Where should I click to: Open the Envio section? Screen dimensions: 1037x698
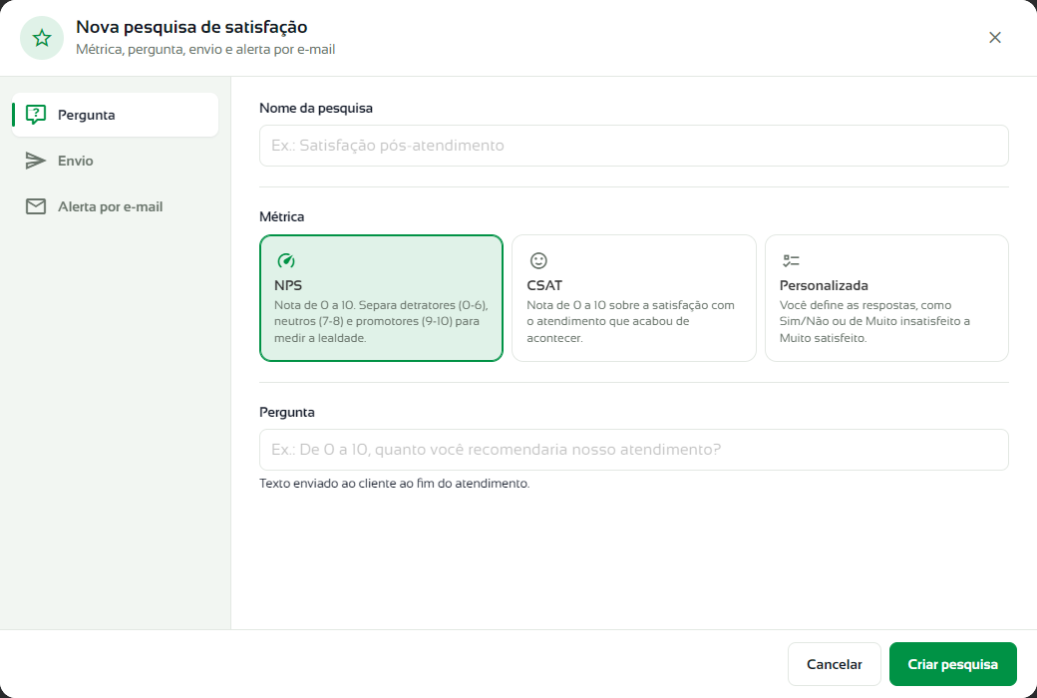115,161
